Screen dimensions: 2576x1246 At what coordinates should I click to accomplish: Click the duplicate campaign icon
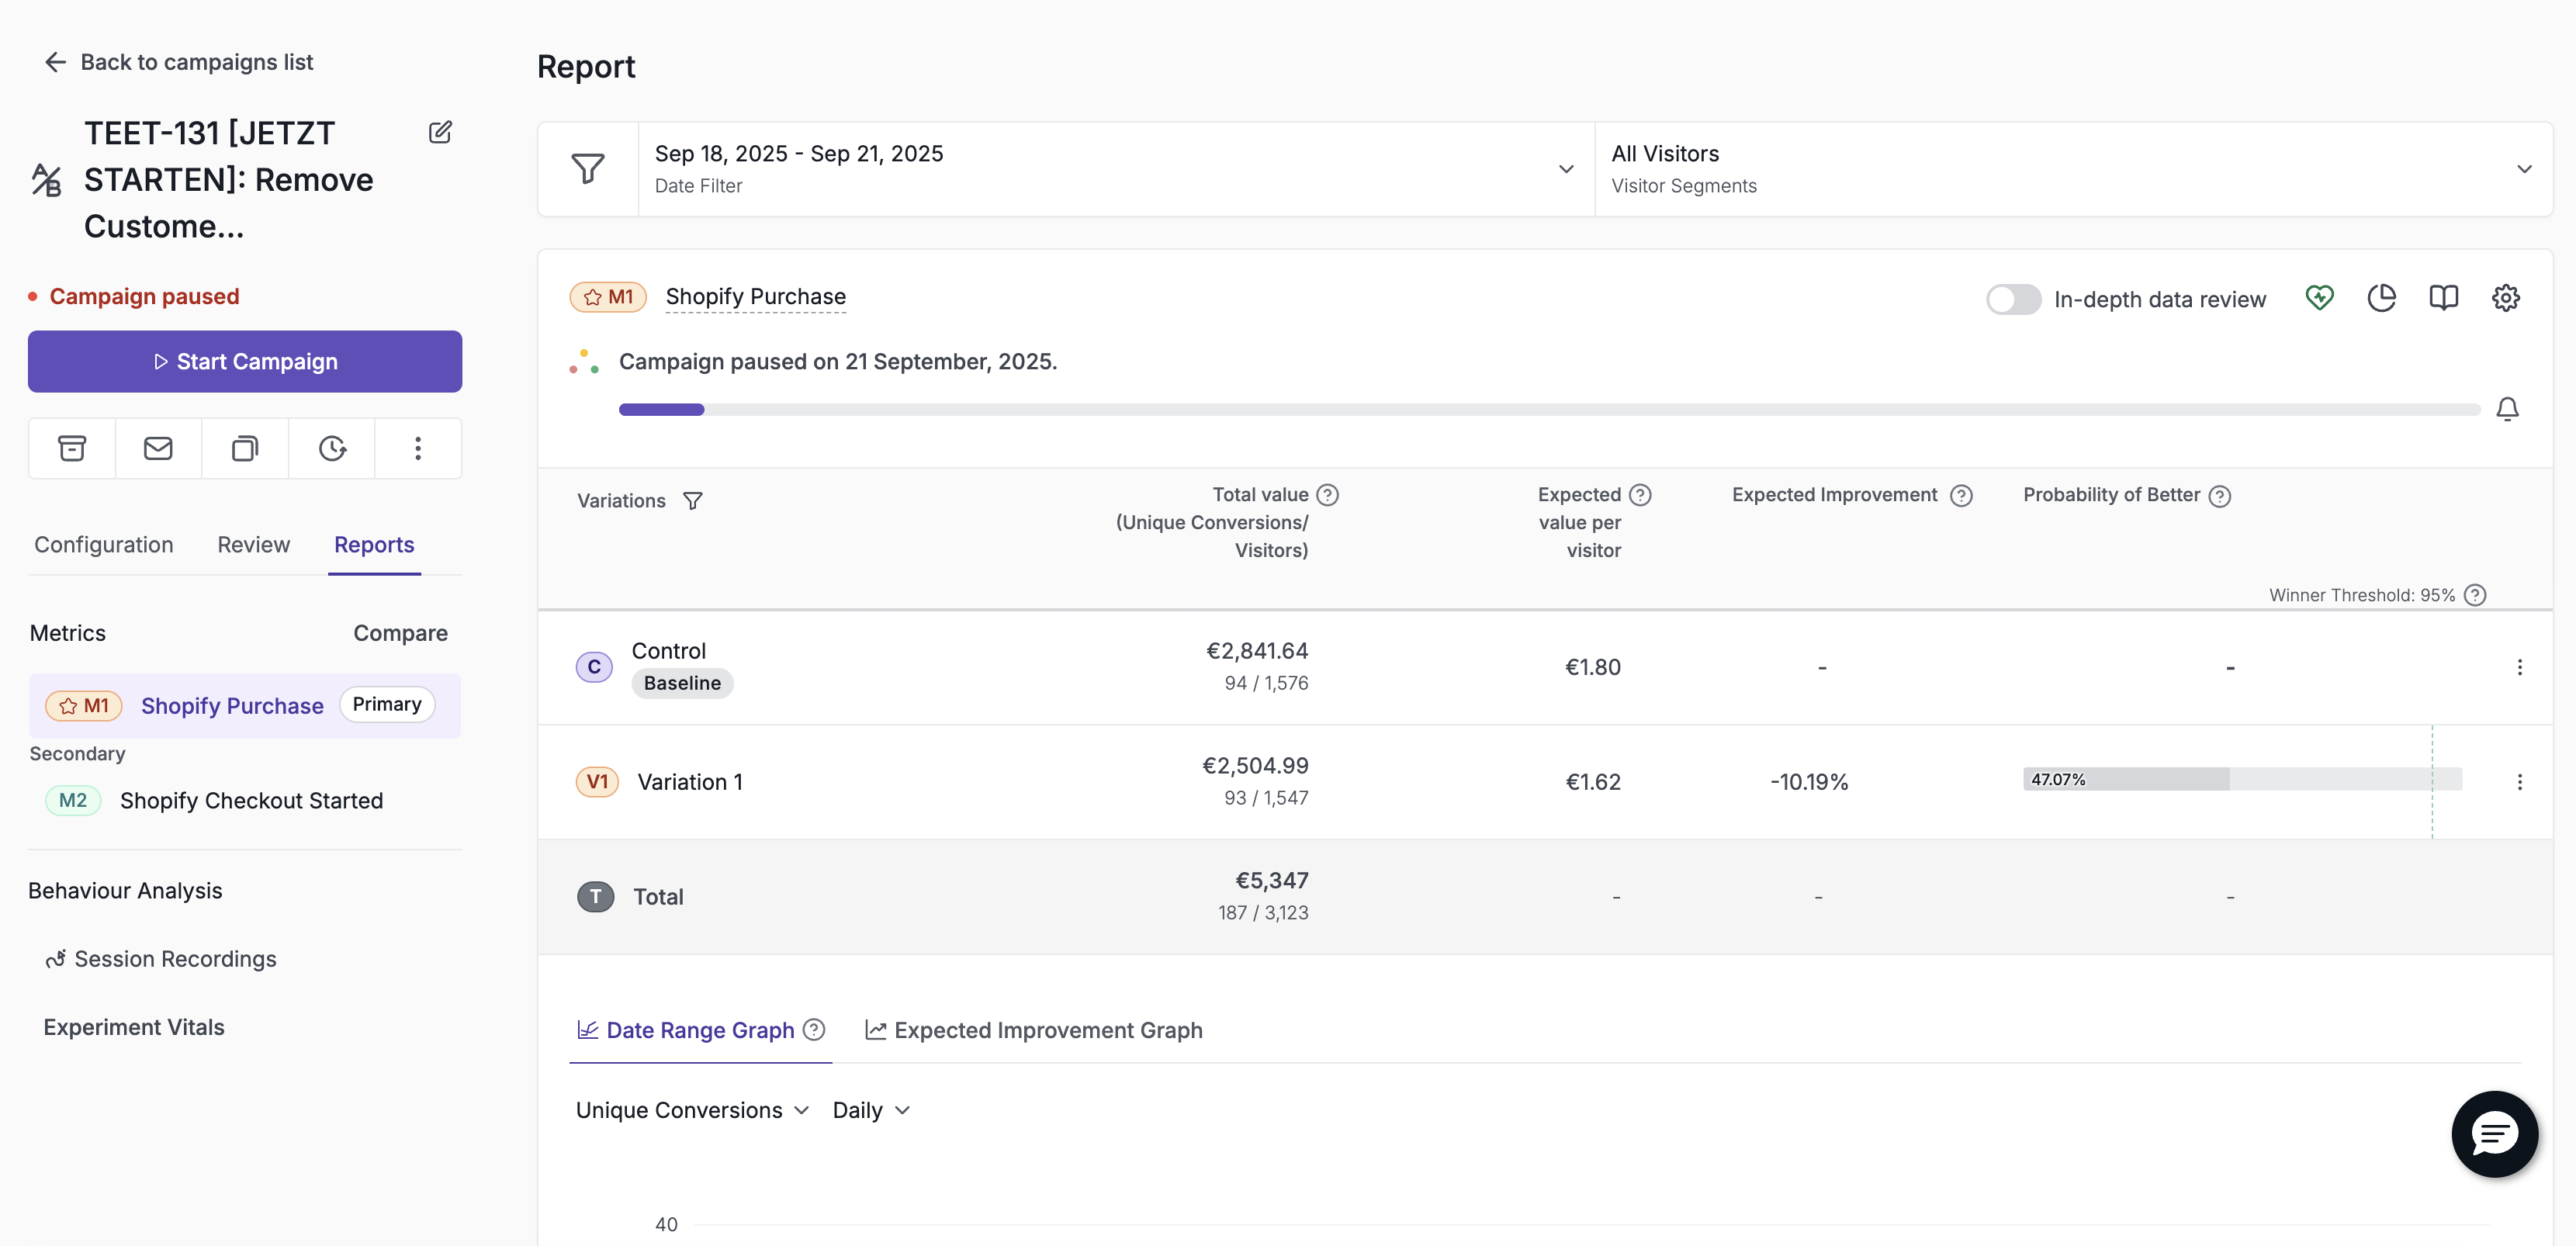245,448
